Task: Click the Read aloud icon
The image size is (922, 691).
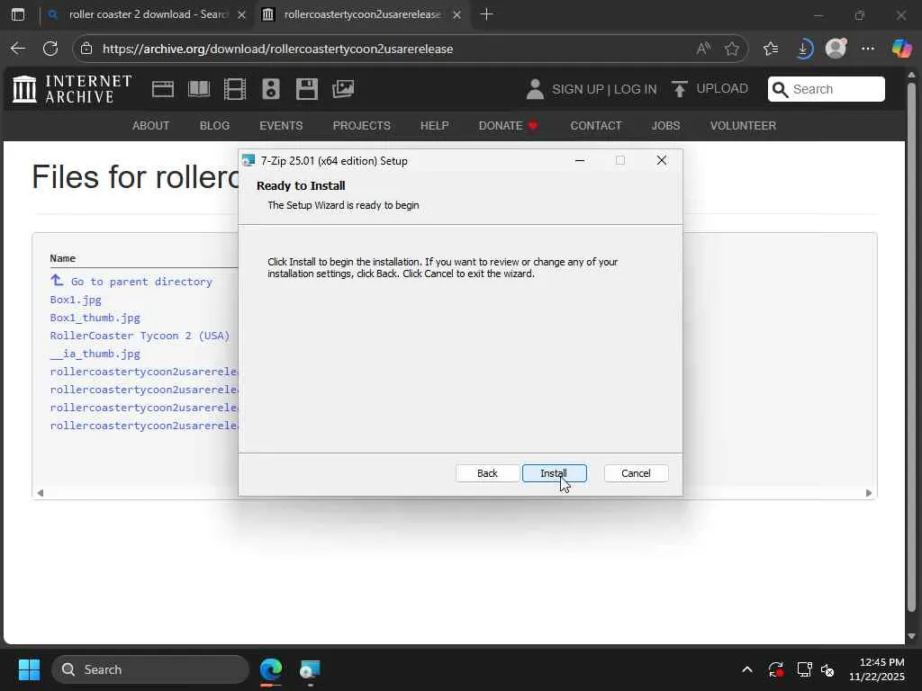Action: tap(703, 49)
